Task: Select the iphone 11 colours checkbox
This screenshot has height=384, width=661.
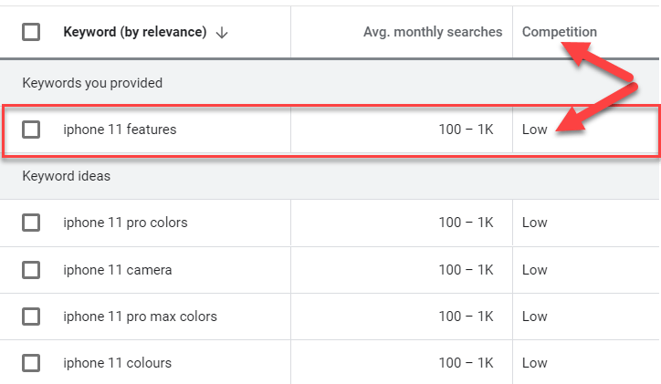Action: [x=31, y=363]
